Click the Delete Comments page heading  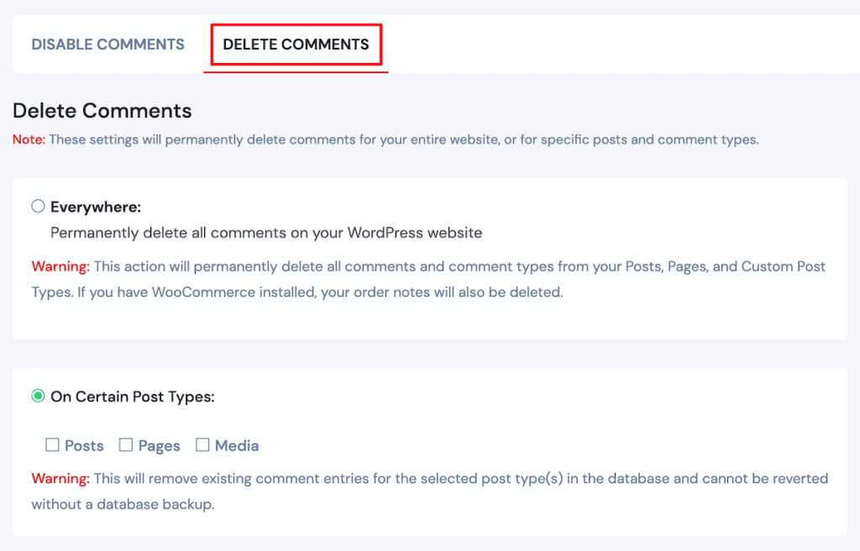click(x=101, y=110)
